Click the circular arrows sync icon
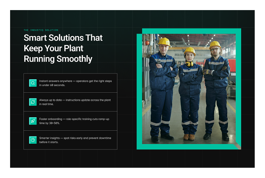The image size is (265, 178). (33, 102)
